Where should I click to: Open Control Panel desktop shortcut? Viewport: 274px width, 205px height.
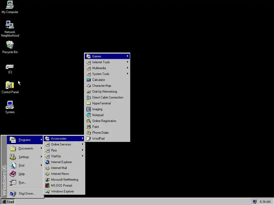tap(10, 85)
